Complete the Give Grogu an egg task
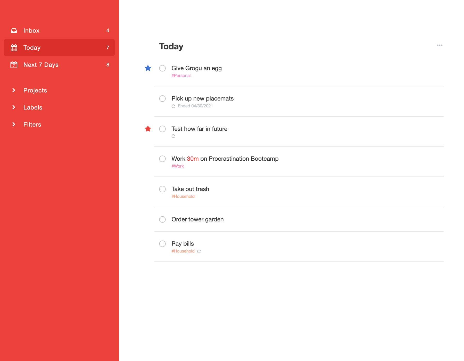Screen dimensions: 464x361 162,68
